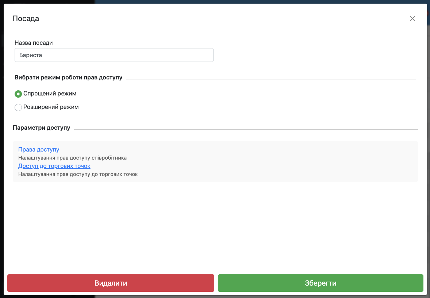This screenshot has height=298, width=430.
Task: Click the Налаштування прав доступу співробітника description
Action: click(x=72, y=158)
